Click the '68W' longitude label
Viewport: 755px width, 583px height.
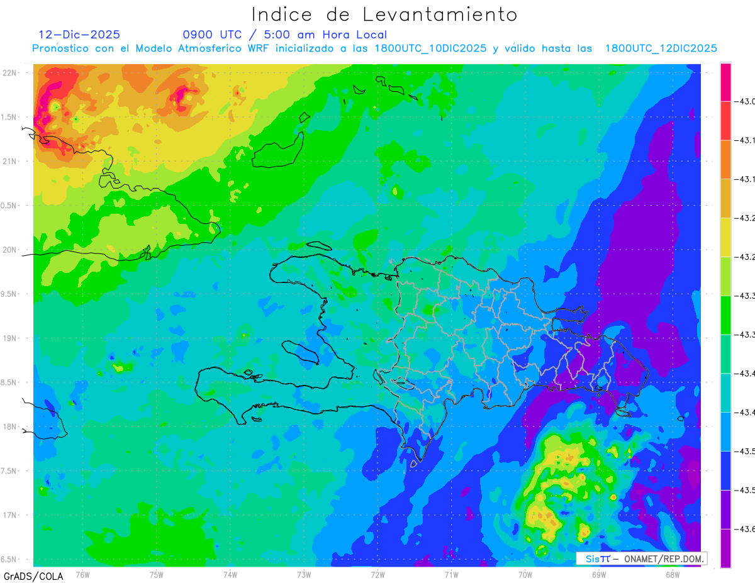(x=673, y=574)
